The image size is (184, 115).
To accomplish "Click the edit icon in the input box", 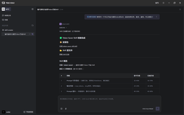I will point(61,109).
